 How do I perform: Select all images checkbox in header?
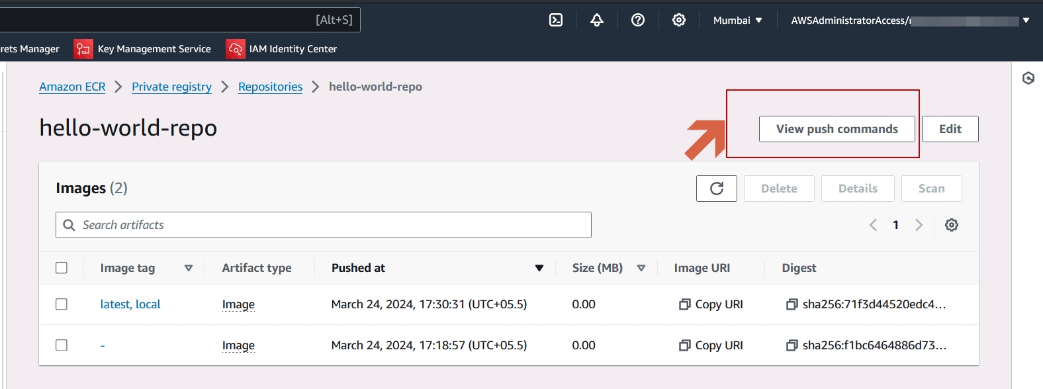(x=62, y=268)
